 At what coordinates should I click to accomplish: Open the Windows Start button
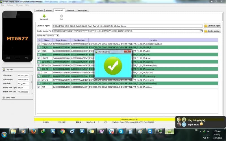(4, 135)
